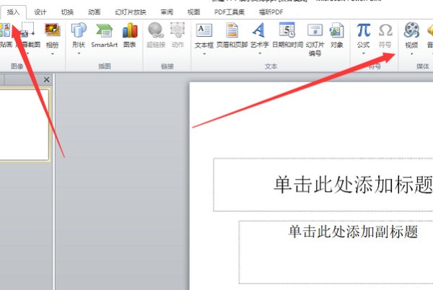Viewport: 433px width, 290px height.
Task: Expand the Equation (公式) dropdown arrow
Action: 364,53
